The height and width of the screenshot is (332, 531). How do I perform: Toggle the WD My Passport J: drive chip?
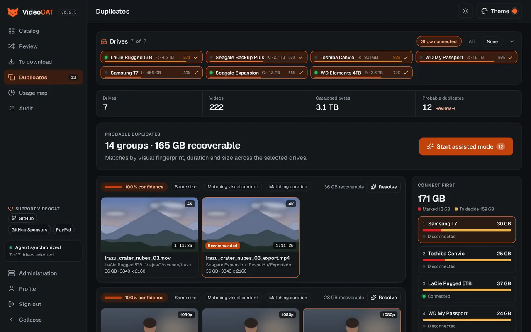click(466, 57)
